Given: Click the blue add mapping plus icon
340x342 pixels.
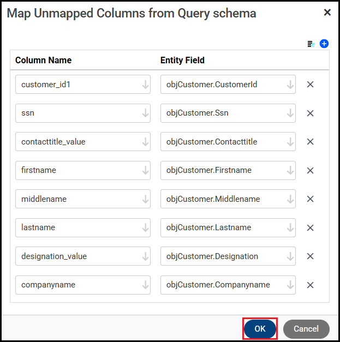Looking at the screenshot, I should (324, 44).
